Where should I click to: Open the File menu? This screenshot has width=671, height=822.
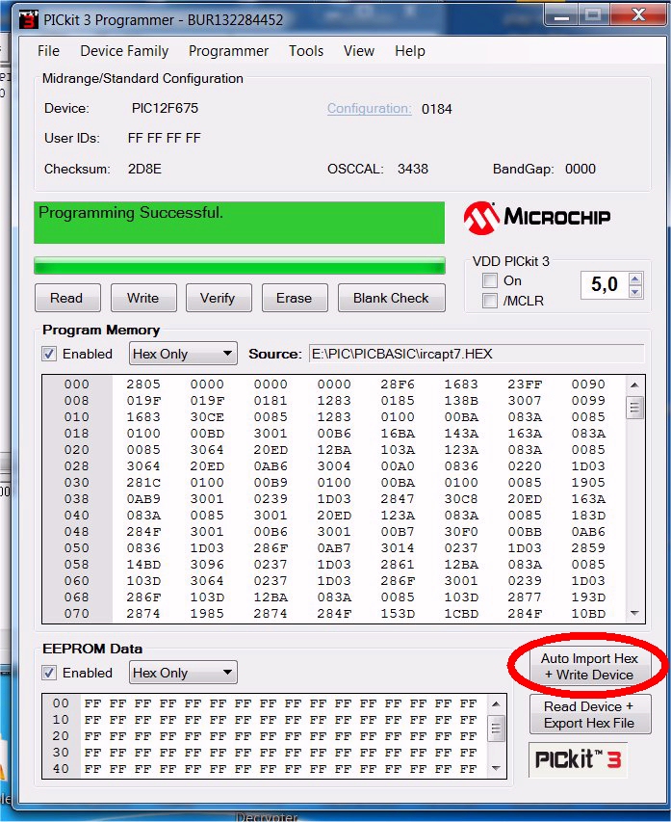coord(49,51)
